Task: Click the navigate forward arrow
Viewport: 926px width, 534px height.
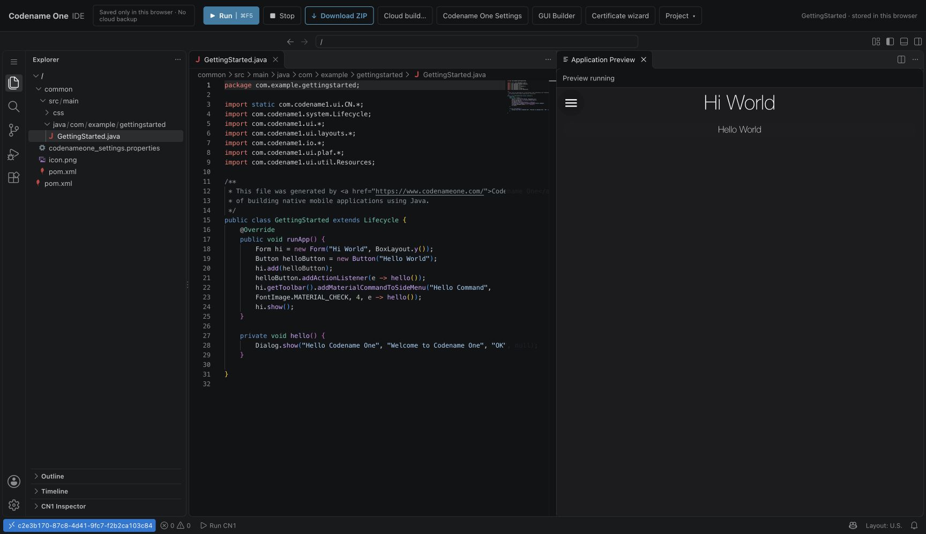Action: point(304,42)
